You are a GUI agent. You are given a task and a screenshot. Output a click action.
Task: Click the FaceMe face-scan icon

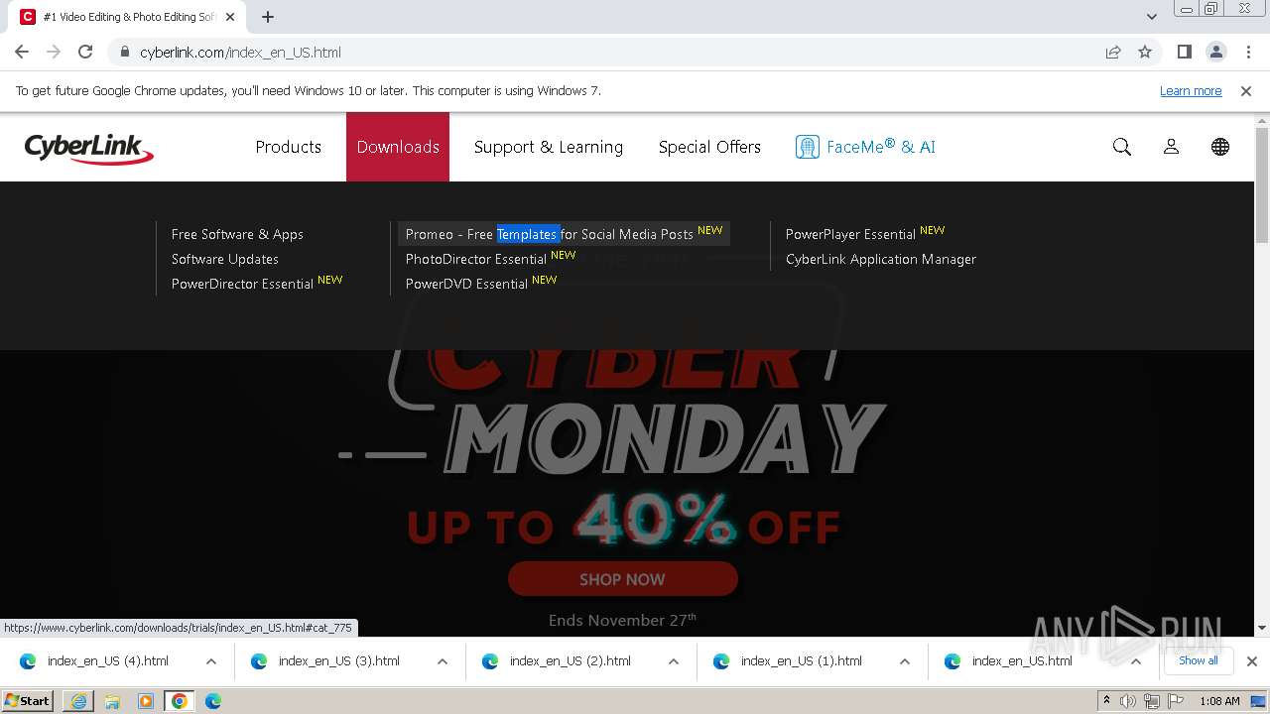tap(807, 147)
